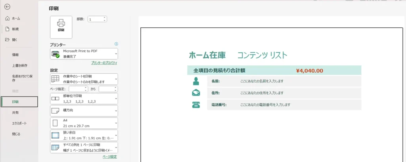
Task: Click the collate icon for 部単位で印刷
Action: pos(55,99)
